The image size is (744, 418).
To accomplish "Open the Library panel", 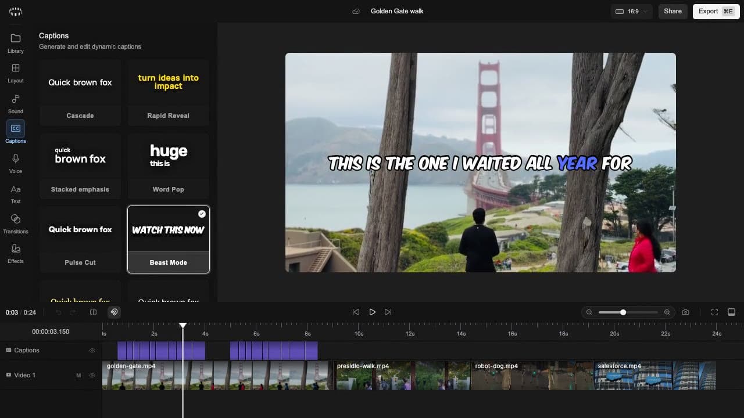I will tap(16, 44).
